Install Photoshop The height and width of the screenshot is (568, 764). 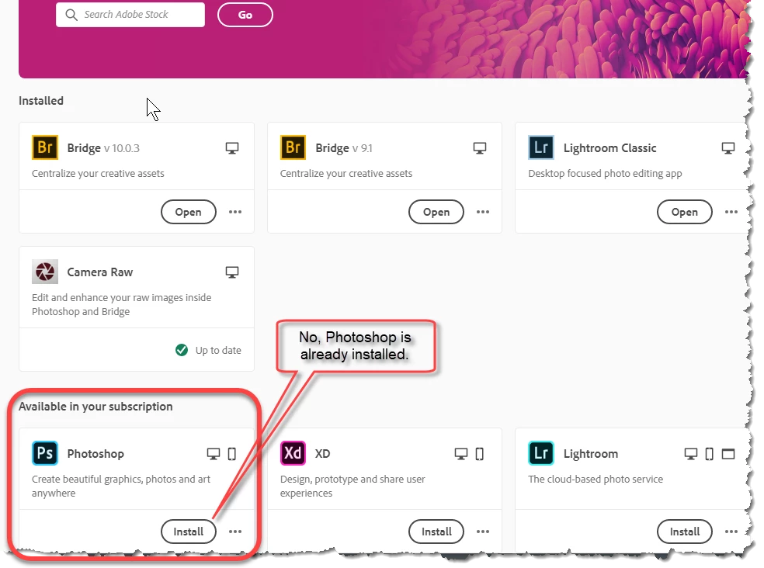188,532
